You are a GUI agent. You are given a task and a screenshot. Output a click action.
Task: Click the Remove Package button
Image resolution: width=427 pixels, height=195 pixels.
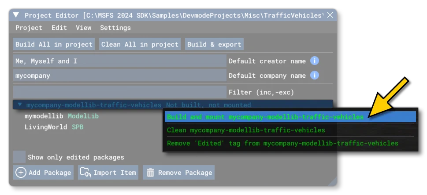coord(178,173)
